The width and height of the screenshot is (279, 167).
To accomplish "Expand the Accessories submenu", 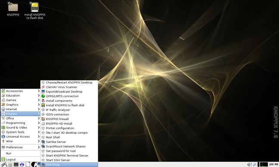I will (20, 91).
